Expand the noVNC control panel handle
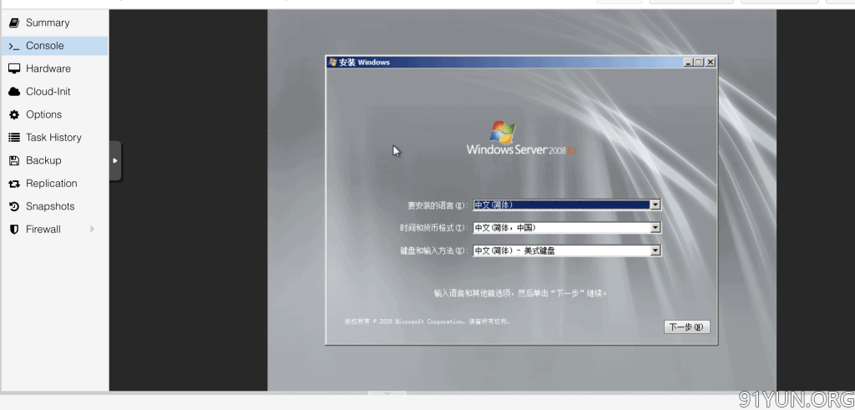This screenshot has width=855, height=410. coord(115,161)
